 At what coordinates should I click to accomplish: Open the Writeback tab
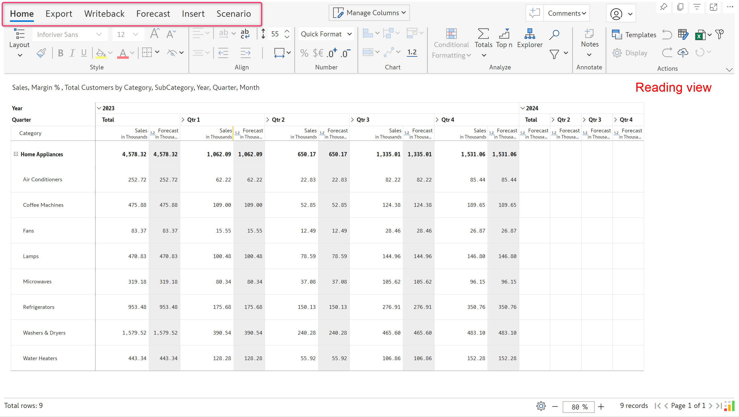coord(104,14)
